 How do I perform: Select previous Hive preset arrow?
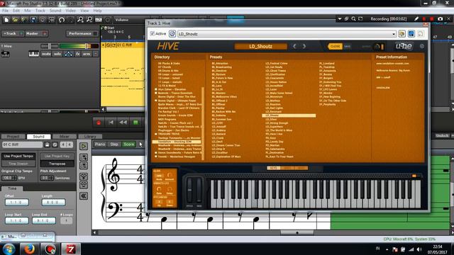(294, 46)
